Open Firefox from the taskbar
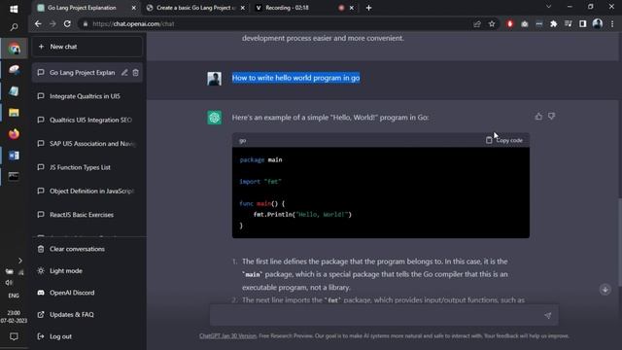 coord(14,134)
